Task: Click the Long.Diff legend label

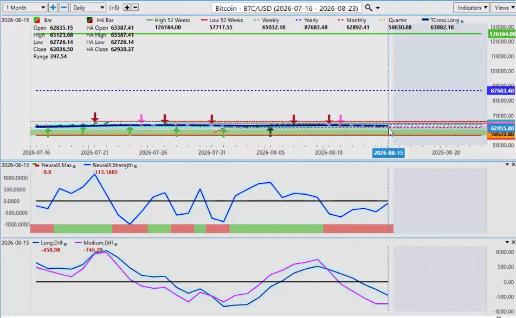Action: [51, 243]
